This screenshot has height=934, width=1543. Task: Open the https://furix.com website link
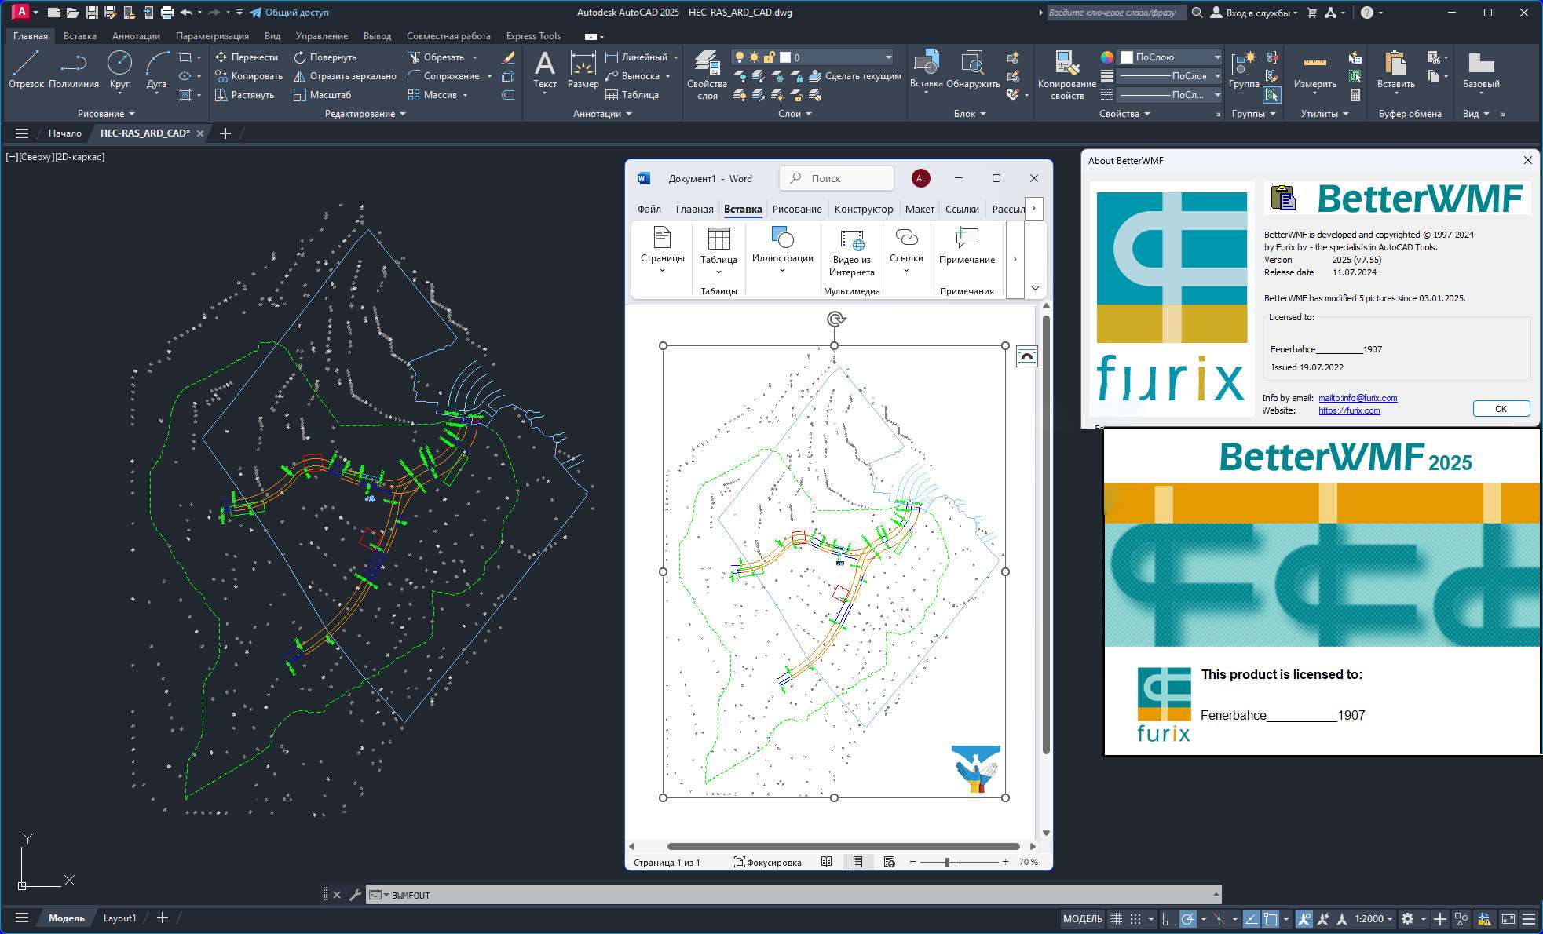point(1349,410)
